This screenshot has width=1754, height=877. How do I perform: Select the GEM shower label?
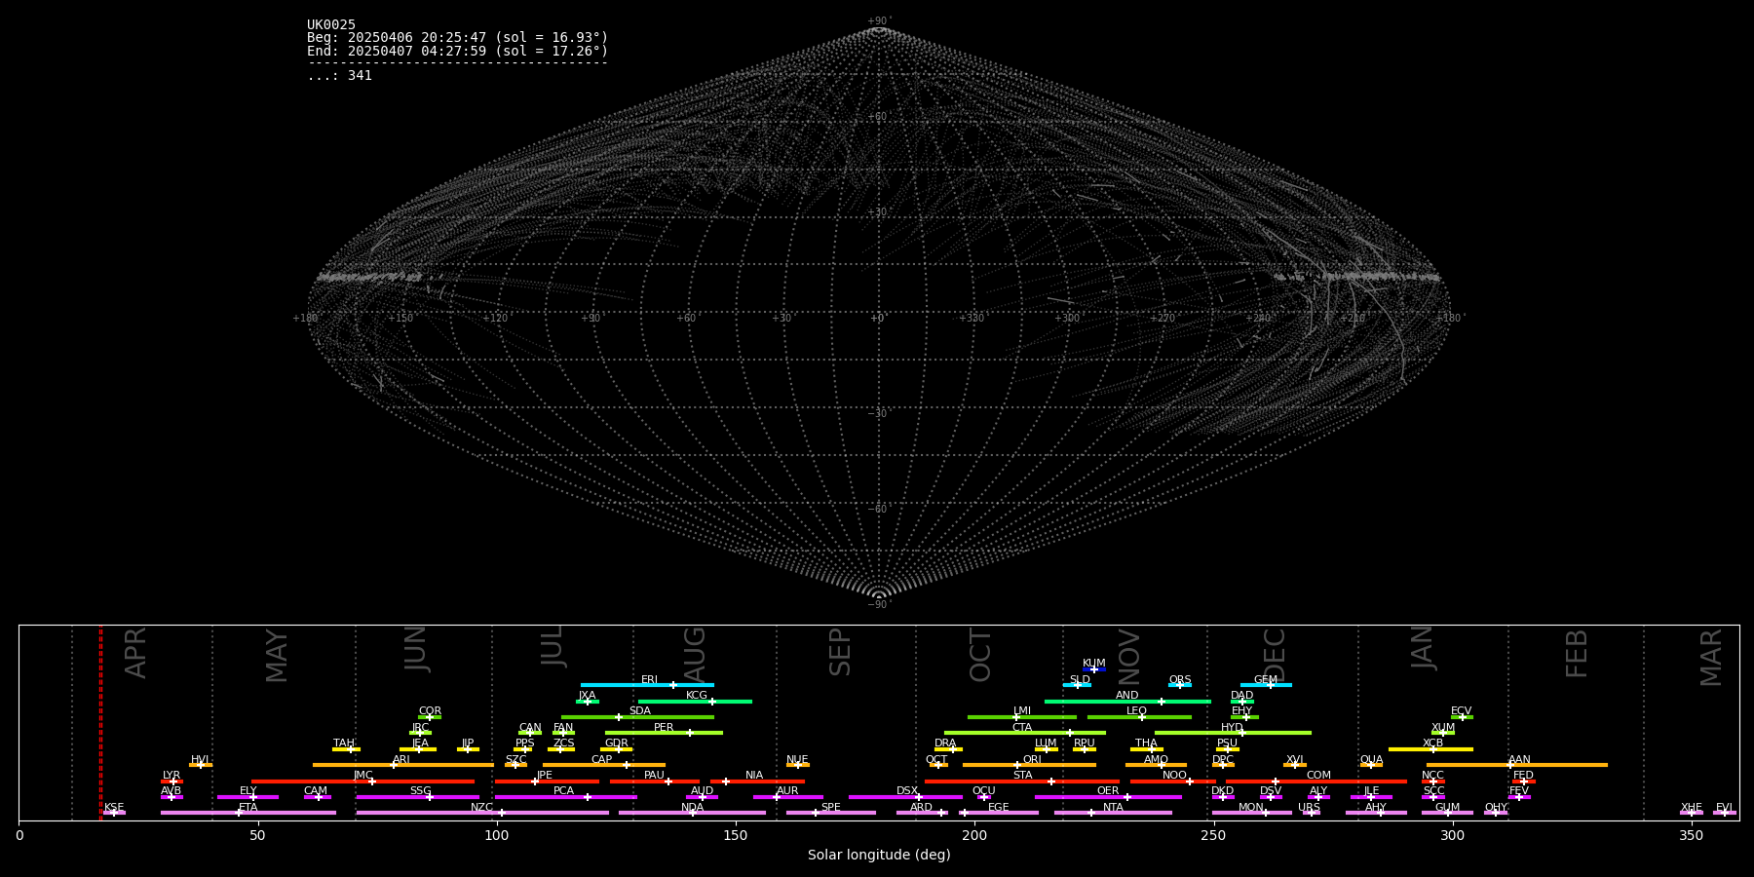1266,680
